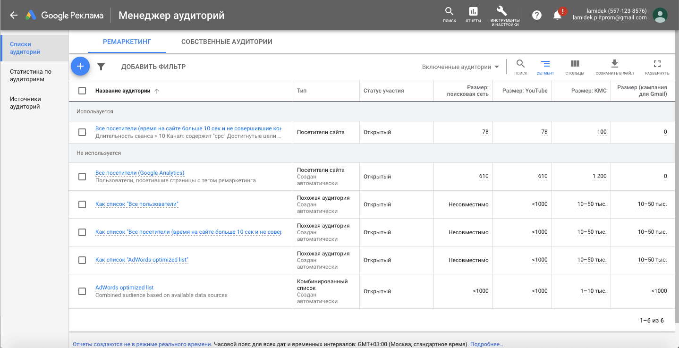Click the back arrow in header
The image size is (679, 348).
tap(14, 15)
